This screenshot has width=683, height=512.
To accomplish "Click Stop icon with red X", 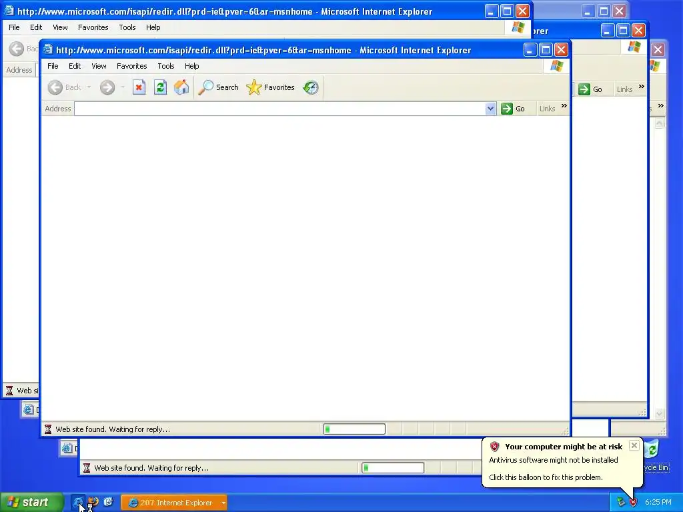I will (x=139, y=87).
